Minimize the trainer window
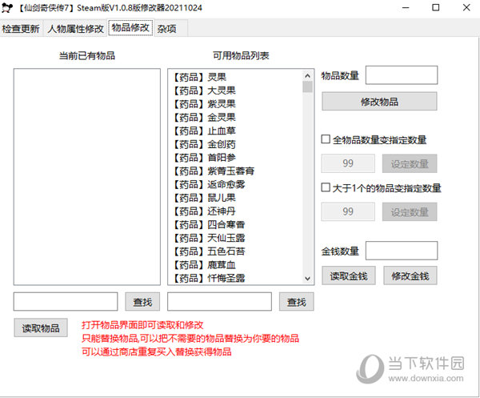Viewport: 480px width, 398px height. coord(406,8)
